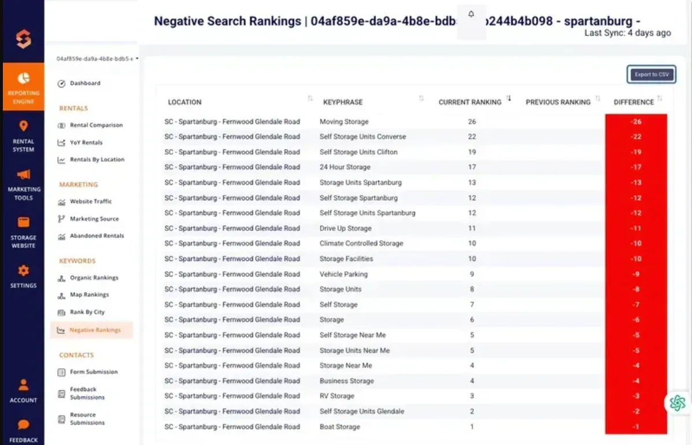The height and width of the screenshot is (445, 692).
Task: Click the Form Submission icon
Action: [61, 372]
